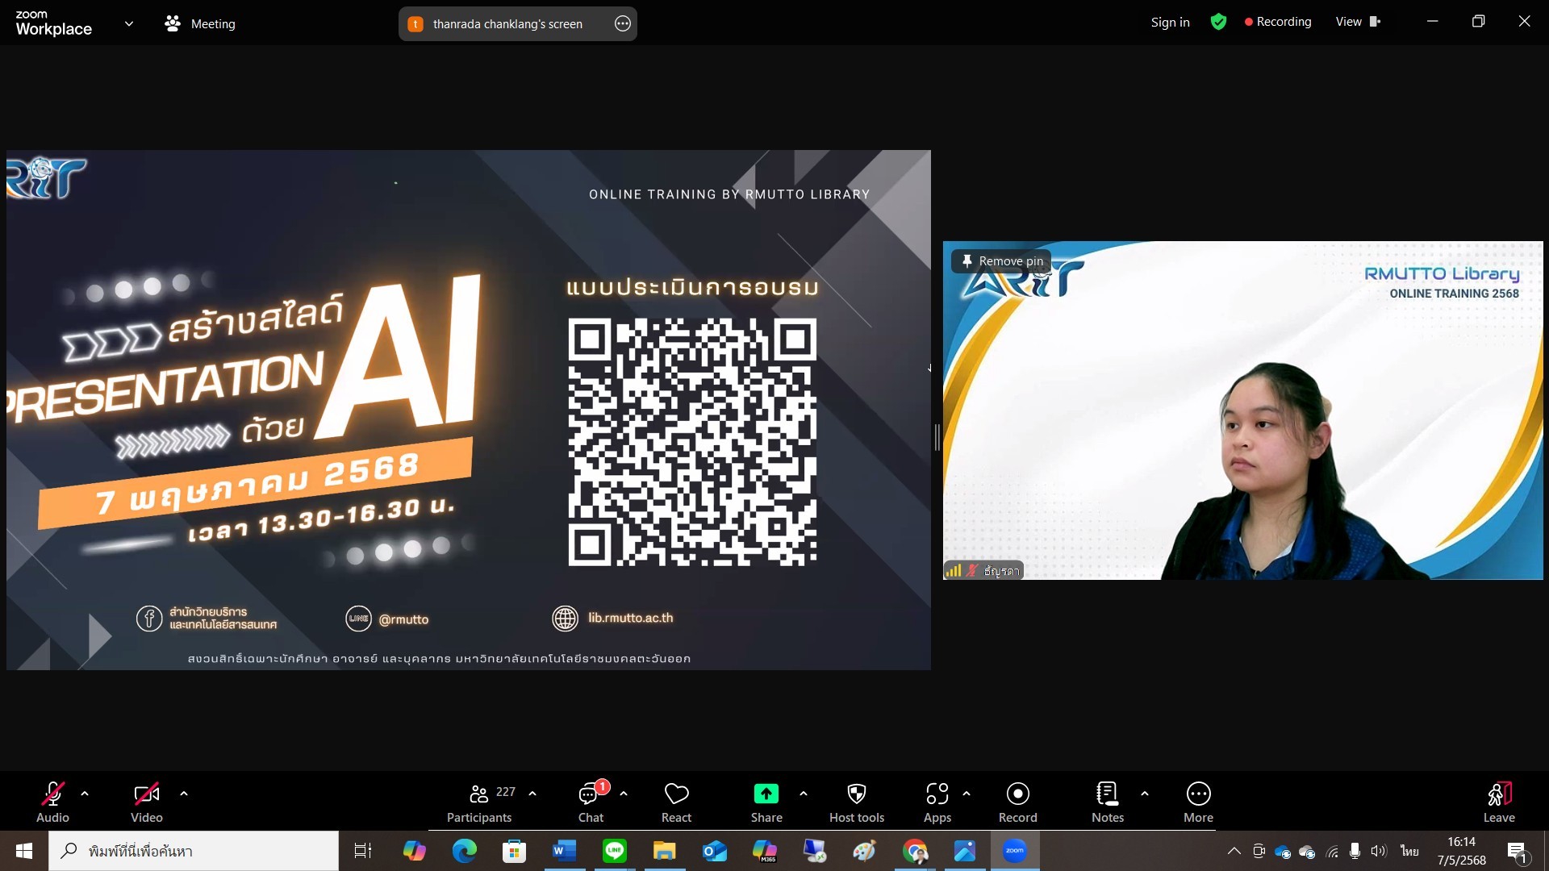Viewport: 1549px width, 871px height.
Task: Start video with the Video button
Action: (x=146, y=802)
